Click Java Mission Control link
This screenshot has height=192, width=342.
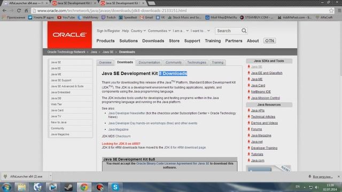coord(266,98)
